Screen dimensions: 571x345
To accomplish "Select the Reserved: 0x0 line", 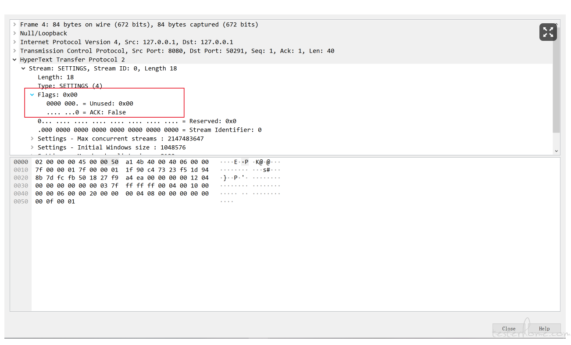I will coord(137,121).
